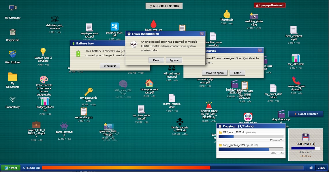Select the Thumbs.db thumbs-up icon

coord(227,14)
